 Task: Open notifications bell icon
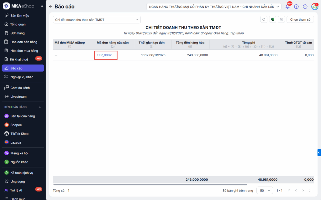pos(287,7)
